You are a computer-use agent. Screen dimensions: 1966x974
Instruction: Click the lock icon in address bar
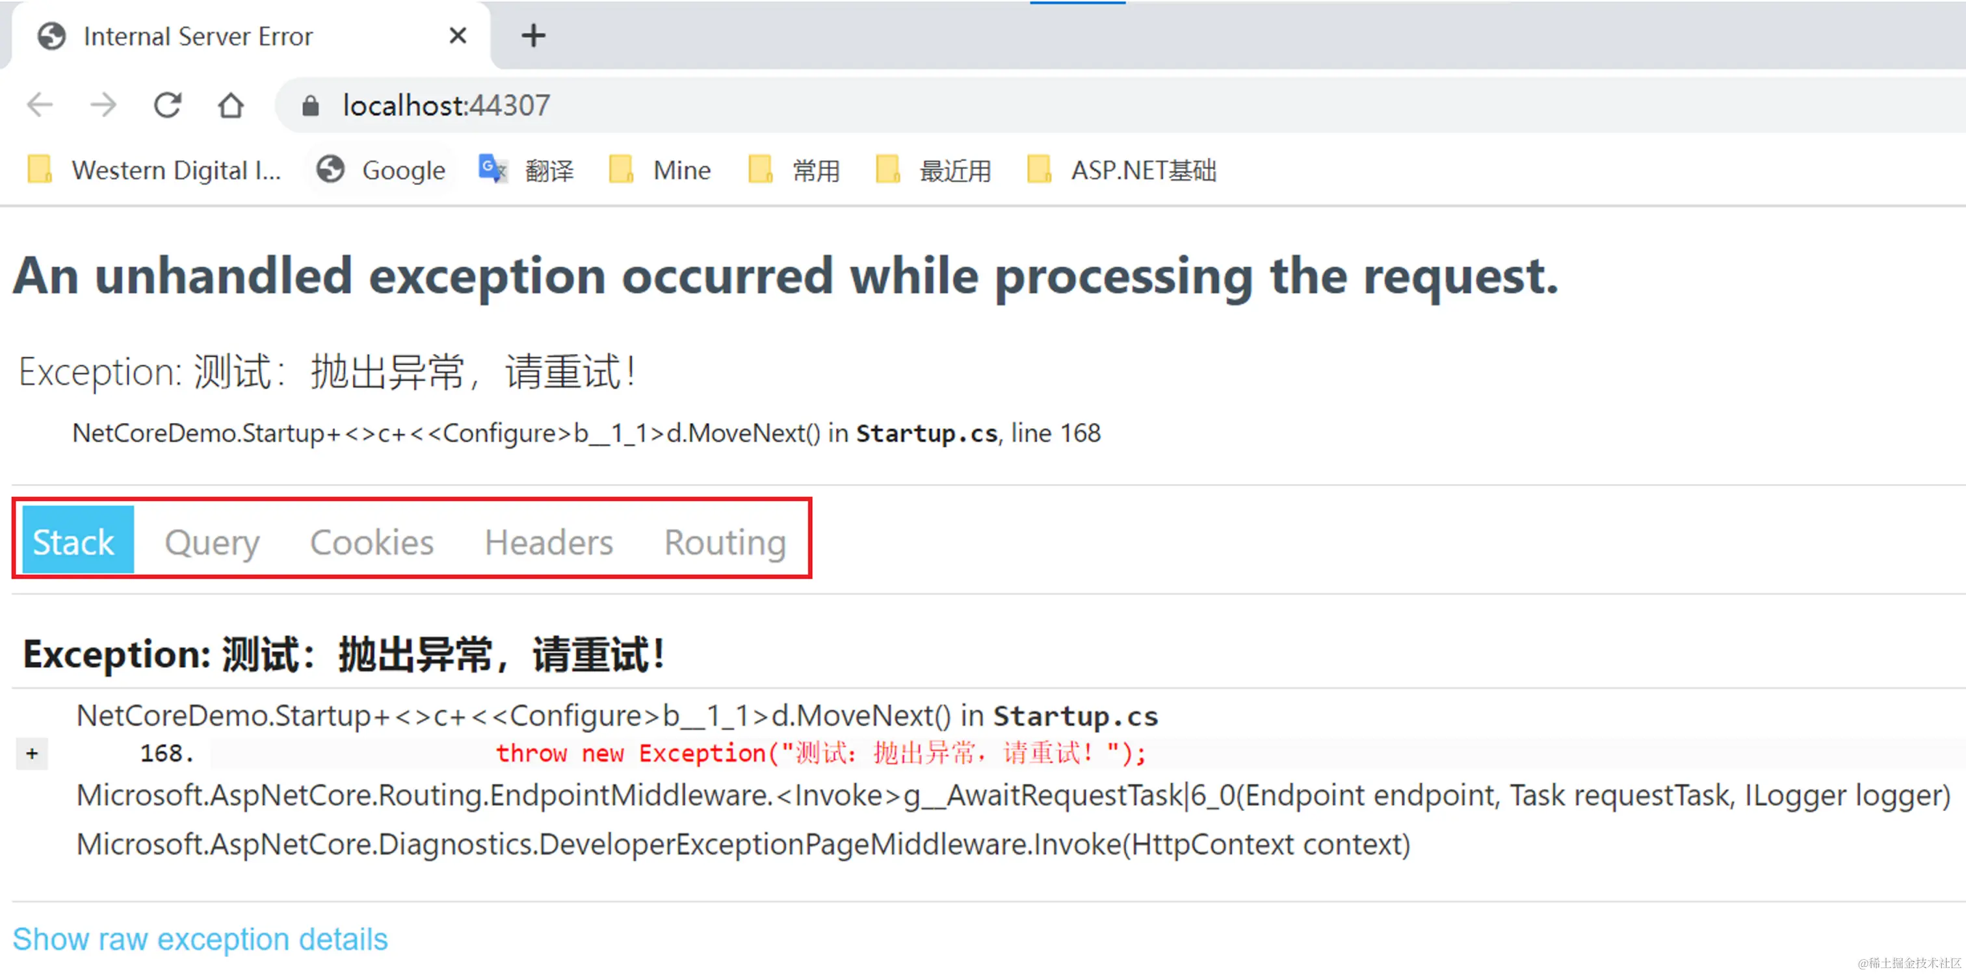pyautogui.click(x=310, y=106)
